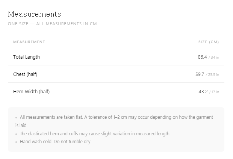233x159 pixels.
Task: Click the SIZE (CM) column header
Action: click(x=209, y=42)
